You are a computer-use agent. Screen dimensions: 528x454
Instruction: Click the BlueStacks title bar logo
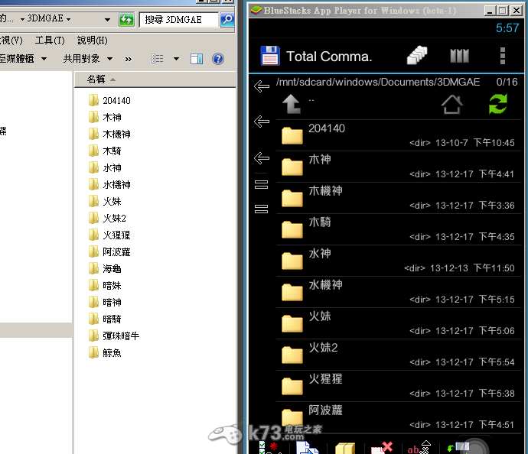[256, 11]
